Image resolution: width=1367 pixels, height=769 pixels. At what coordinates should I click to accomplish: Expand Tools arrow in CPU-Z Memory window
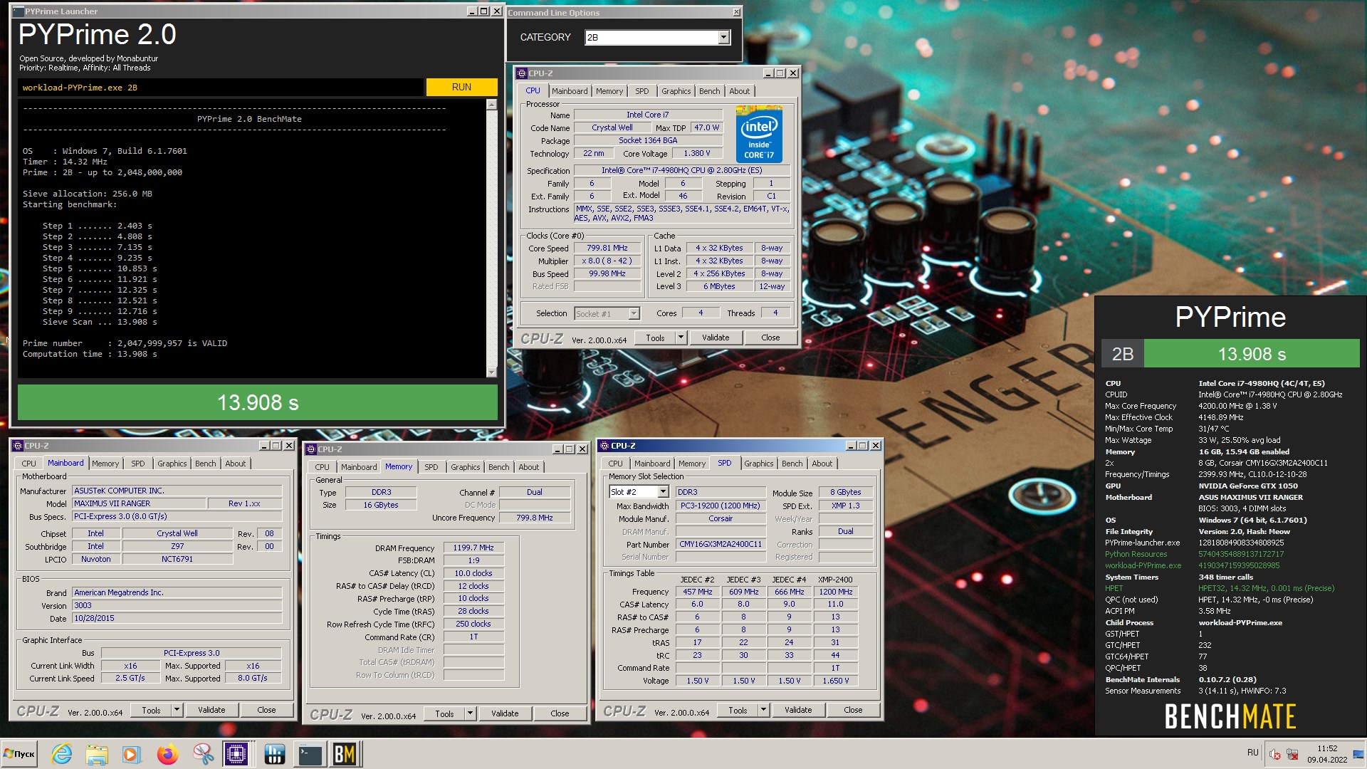pyautogui.click(x=470, y=713)
